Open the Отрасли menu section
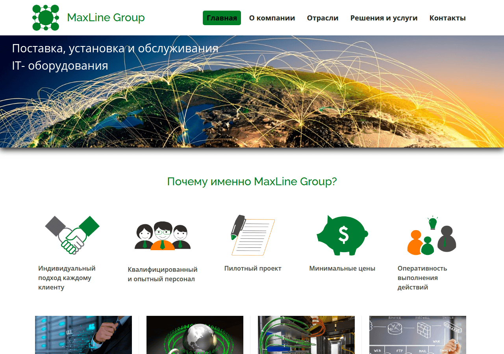 (x=323, y=18)
